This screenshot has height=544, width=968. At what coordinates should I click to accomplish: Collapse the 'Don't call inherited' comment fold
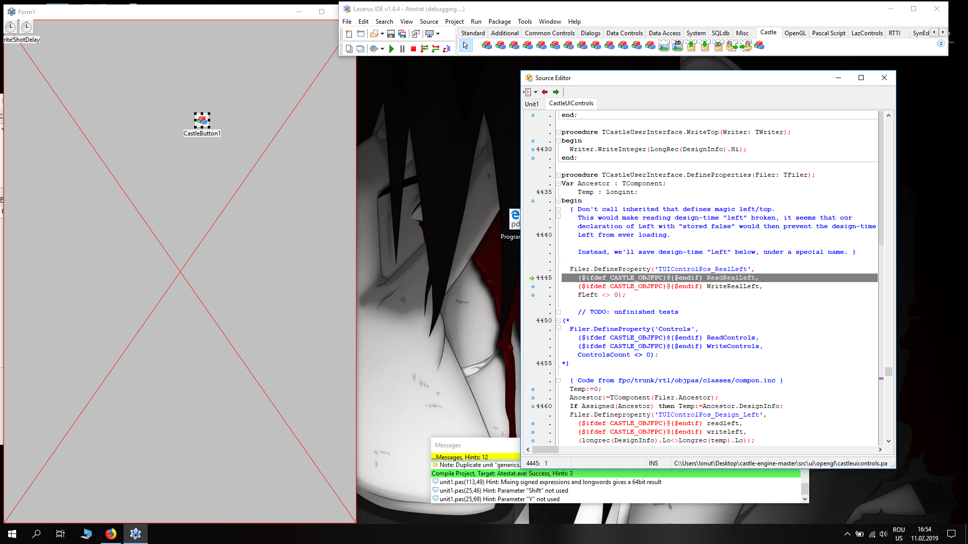559,210
